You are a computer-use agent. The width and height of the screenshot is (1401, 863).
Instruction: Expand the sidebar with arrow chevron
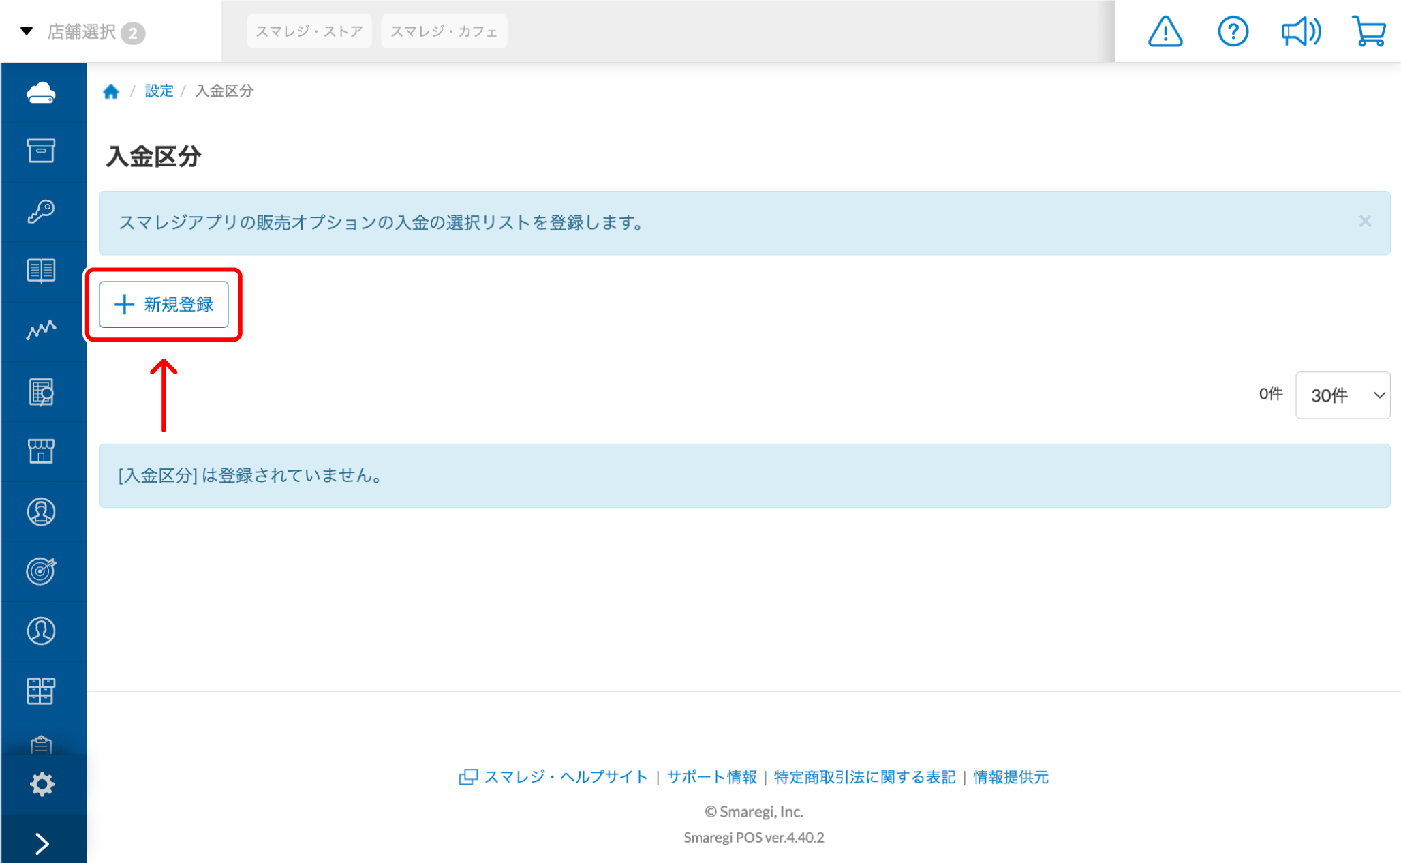tap(42, 844)
